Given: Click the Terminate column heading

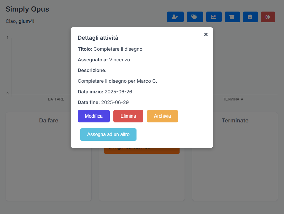Looking at the screenshot, I should tap(235, 120).
